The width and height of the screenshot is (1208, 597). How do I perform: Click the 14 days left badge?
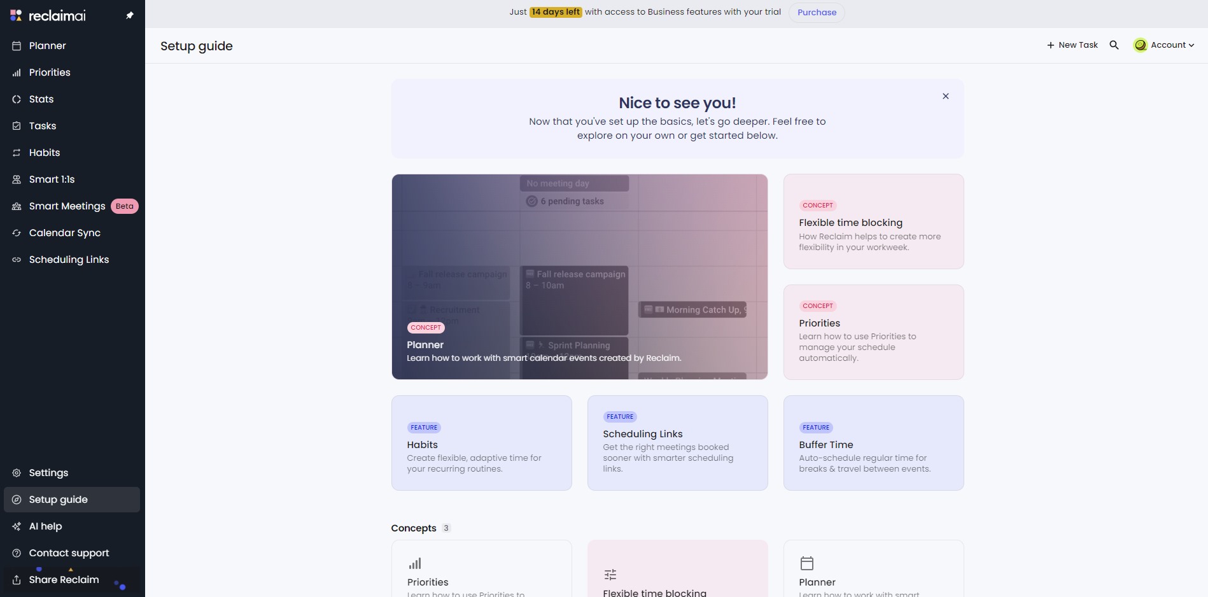[x=556, y=12]
